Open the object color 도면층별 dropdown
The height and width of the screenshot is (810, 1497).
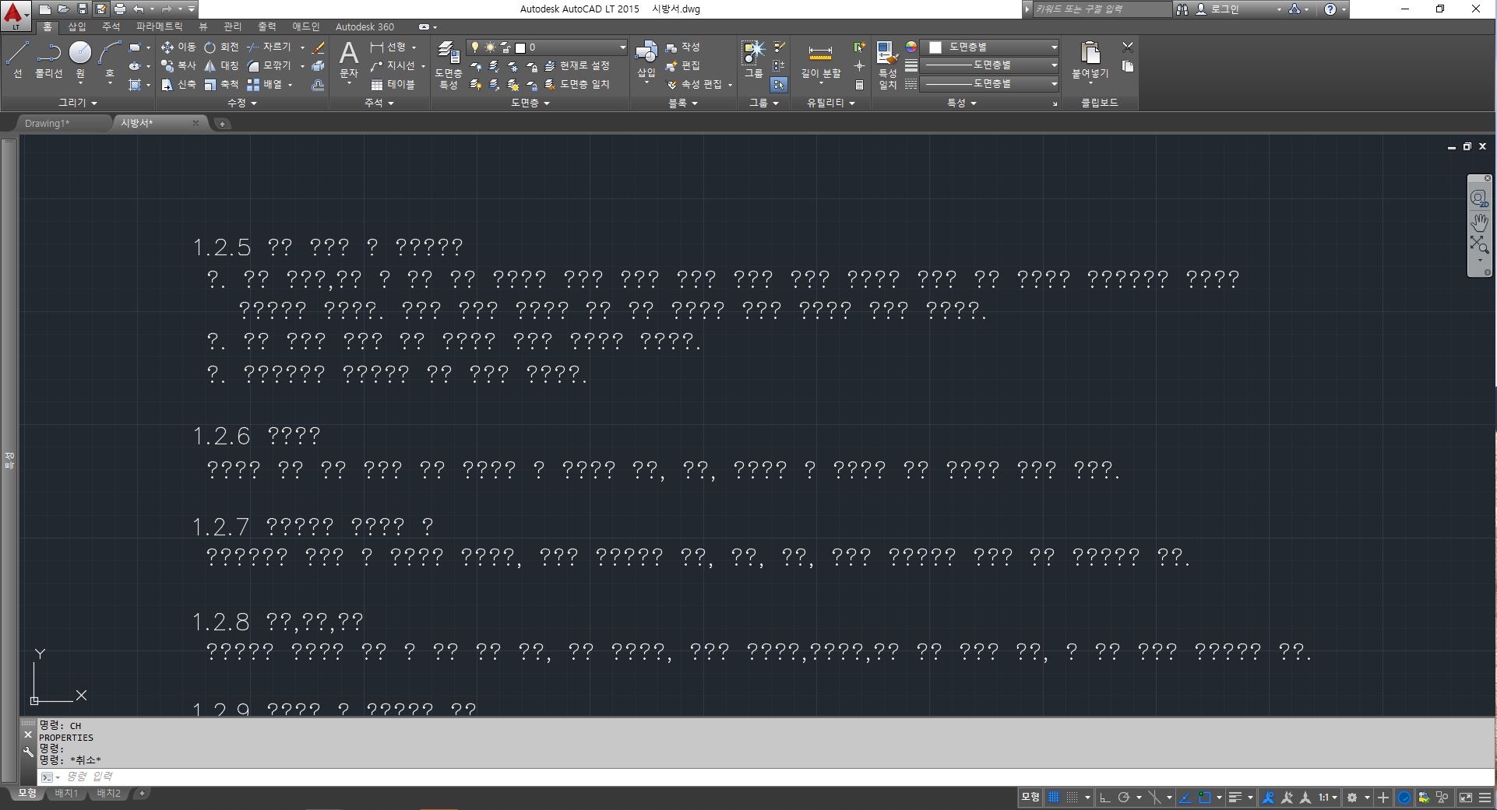(x=990, y=47)
